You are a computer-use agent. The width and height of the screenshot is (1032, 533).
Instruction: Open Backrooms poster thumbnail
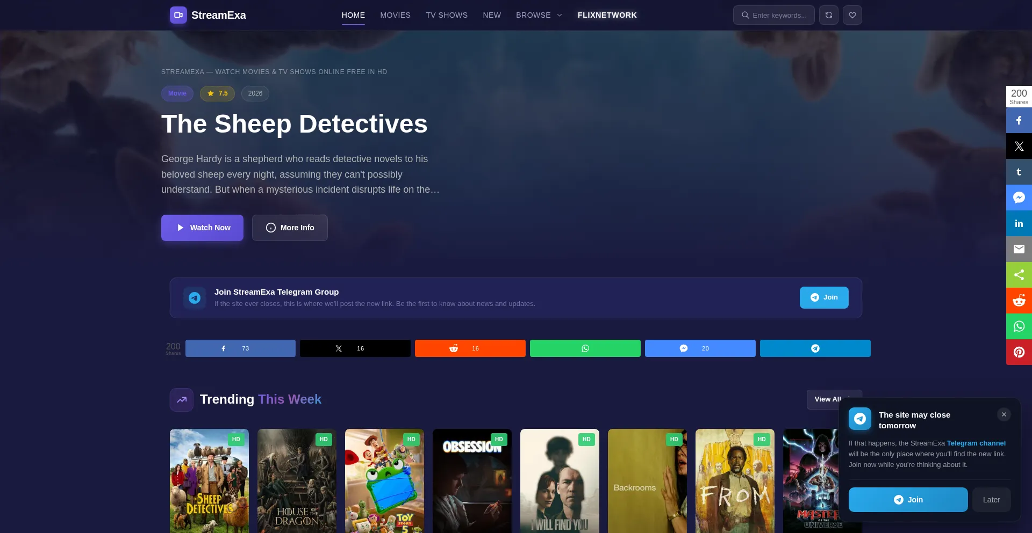[647, 481]
